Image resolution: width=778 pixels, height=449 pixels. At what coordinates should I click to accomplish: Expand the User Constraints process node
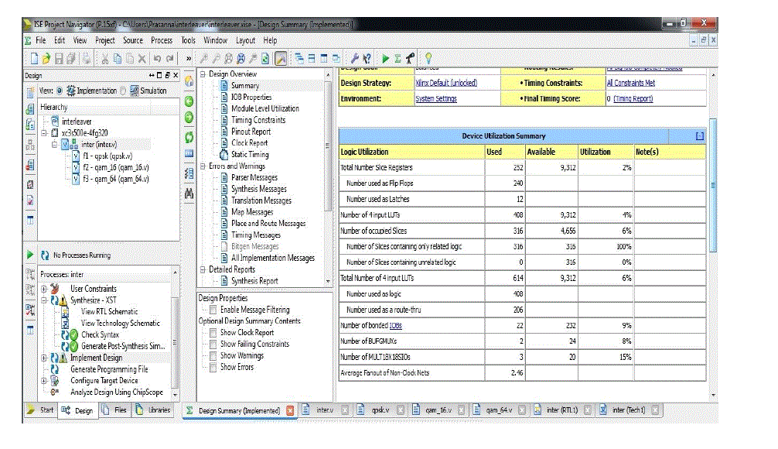click(44, 289)
